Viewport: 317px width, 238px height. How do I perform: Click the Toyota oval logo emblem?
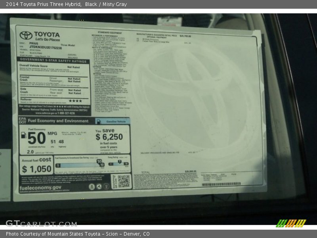(26, 35)
